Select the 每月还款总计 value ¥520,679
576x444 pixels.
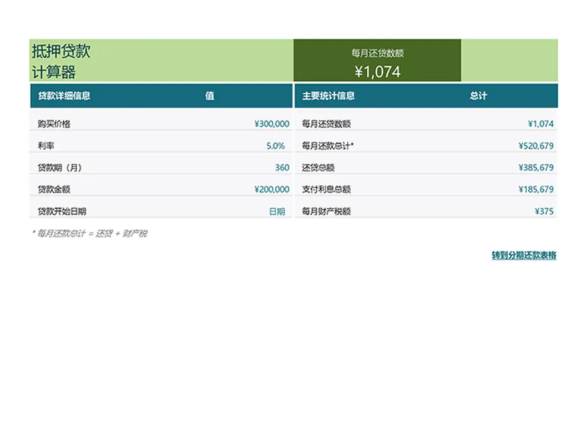tap(535, 146)
